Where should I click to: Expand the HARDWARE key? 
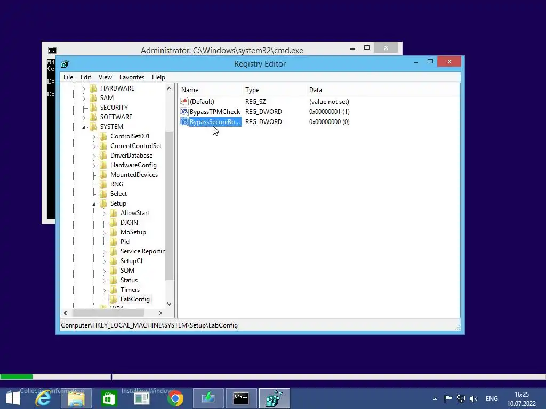tap(84, 89)
